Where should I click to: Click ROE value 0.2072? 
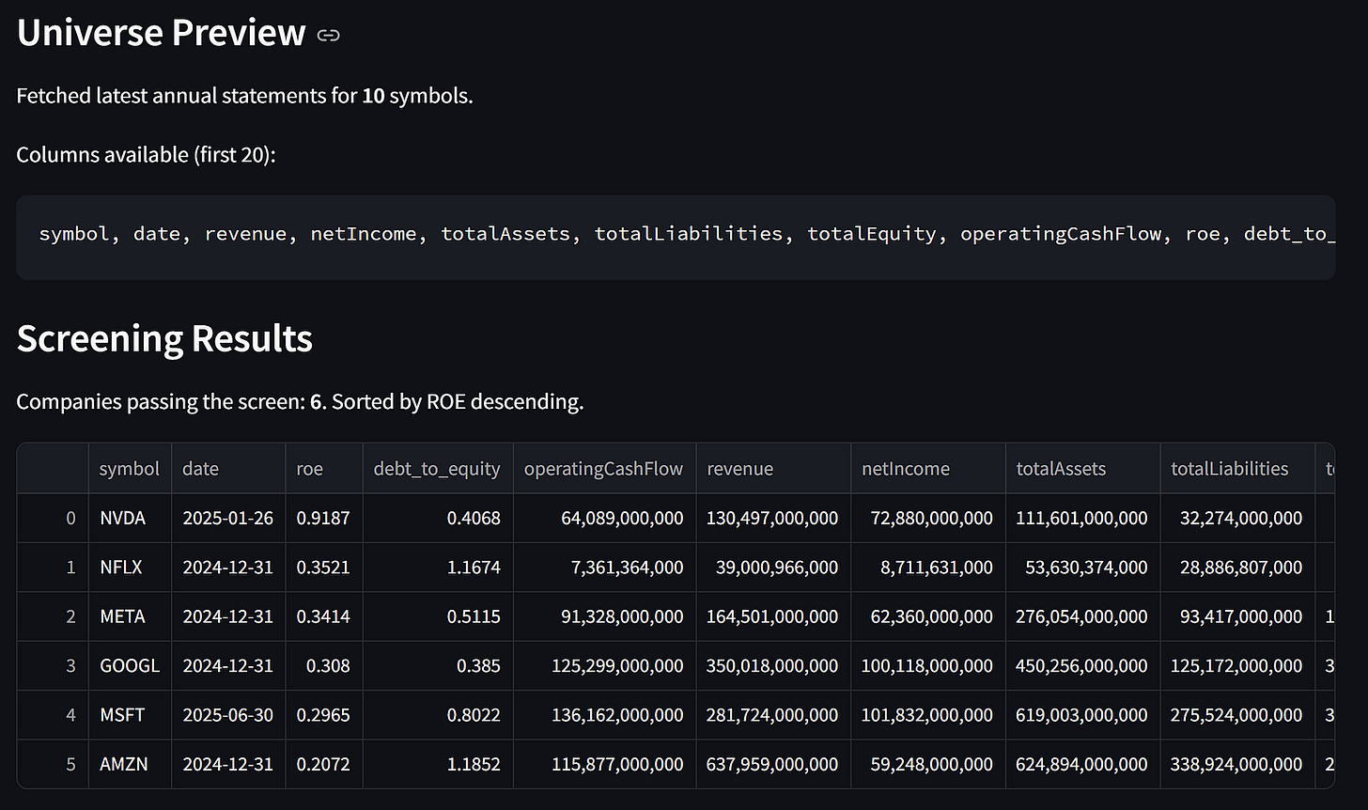(323, 764)
